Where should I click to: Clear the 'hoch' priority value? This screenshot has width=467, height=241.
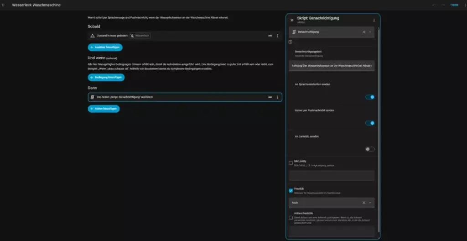[x=363, y=203]
